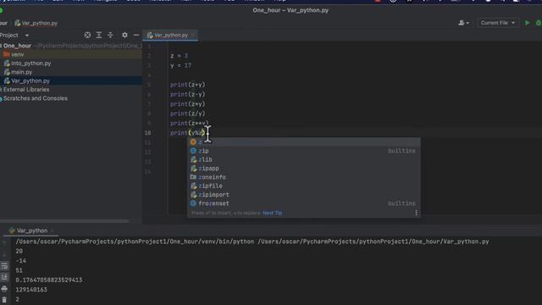542x305 pixels.
Task: Click code line y = 17
Action: [x=180, y=65]
